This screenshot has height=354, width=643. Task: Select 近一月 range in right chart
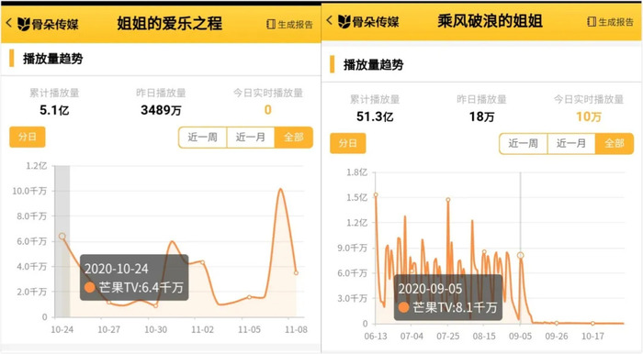570,144
